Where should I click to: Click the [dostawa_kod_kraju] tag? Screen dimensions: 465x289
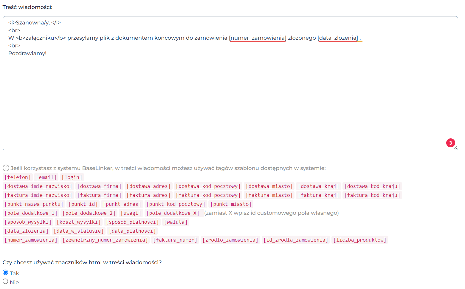tap(372, 186)
